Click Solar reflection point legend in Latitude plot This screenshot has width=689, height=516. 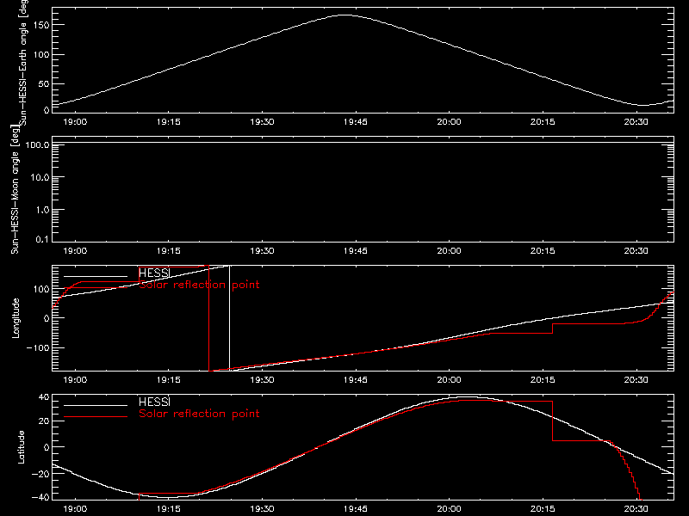point(199,414)
